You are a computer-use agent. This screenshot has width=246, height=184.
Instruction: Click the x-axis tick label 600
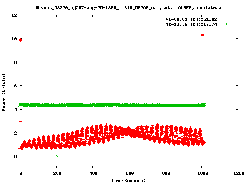tap(130, 173)
